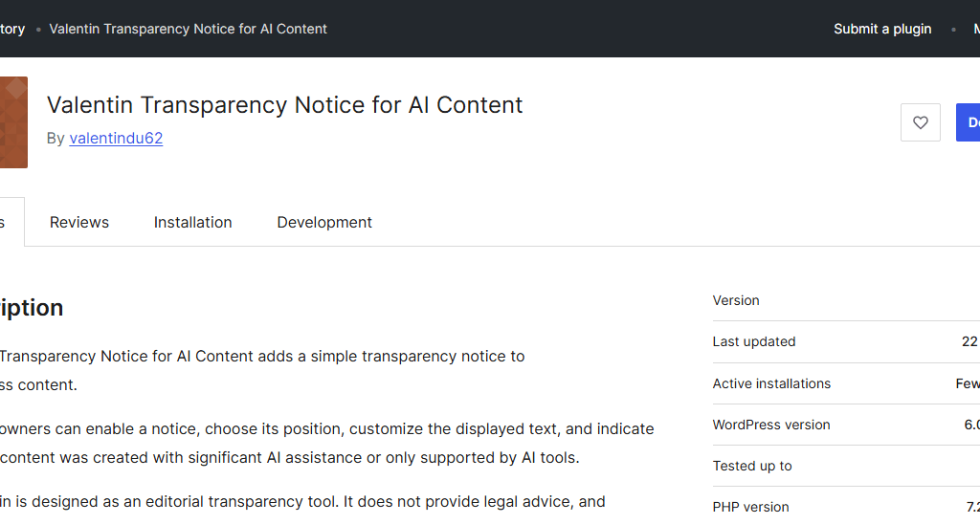Select the WordPress version label
This screenshot has width=980, height=524.
tap(771, 425)
